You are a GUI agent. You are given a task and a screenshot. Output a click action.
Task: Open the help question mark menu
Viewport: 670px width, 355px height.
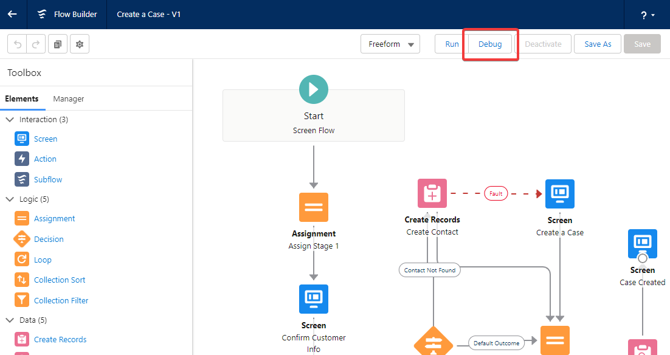(x=648, y=15)
